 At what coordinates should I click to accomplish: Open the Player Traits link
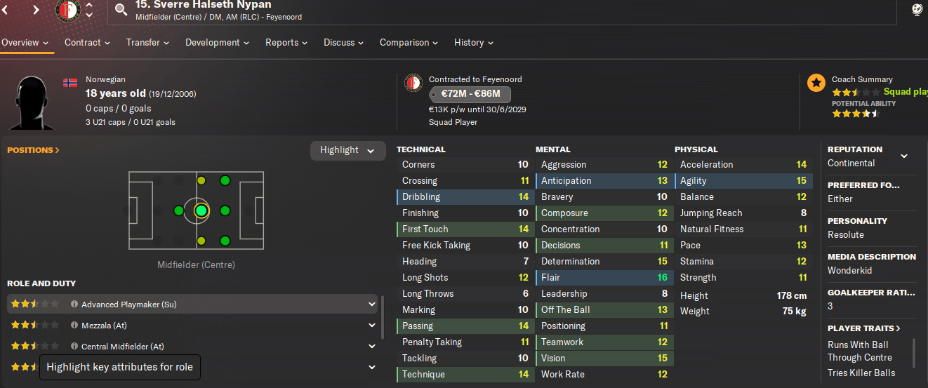click(x=864, y=328)
